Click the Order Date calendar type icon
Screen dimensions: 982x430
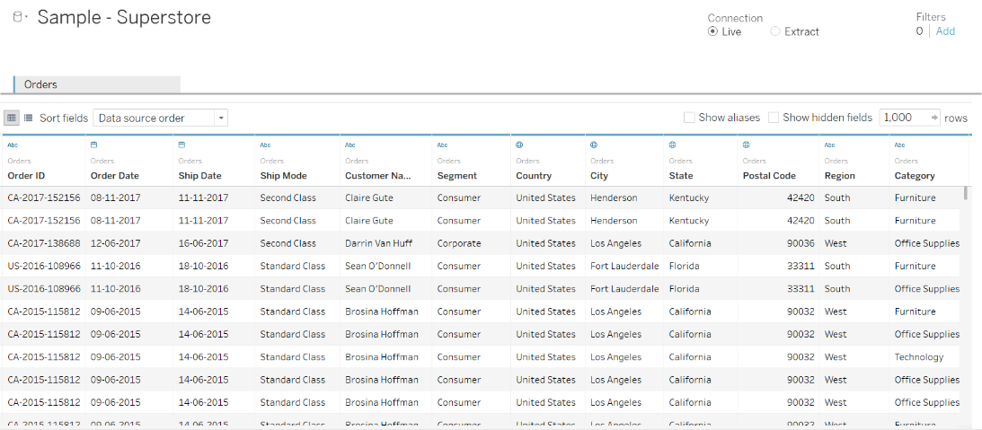(94, 145)
